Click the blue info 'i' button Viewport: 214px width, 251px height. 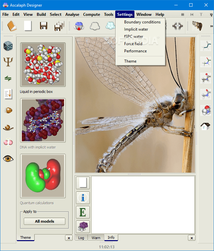point(83,198)
